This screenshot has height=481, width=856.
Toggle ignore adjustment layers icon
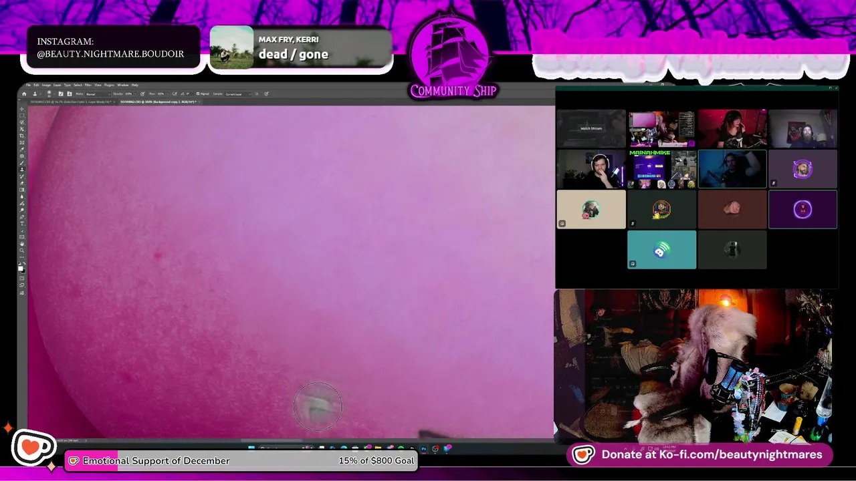coord(257,94)
